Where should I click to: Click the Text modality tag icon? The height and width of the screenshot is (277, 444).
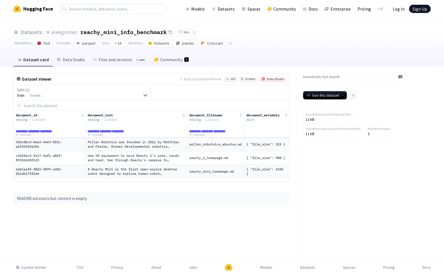[39, 43]
